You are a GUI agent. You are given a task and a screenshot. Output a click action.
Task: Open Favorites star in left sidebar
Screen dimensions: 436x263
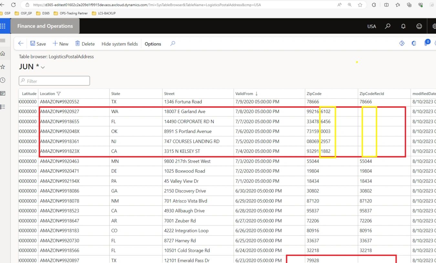pos(3,67)
